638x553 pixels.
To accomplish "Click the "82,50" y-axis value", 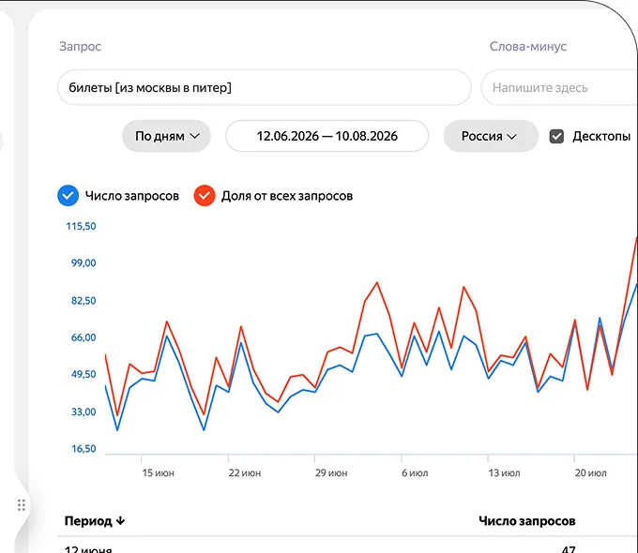I will click(84, 301).
